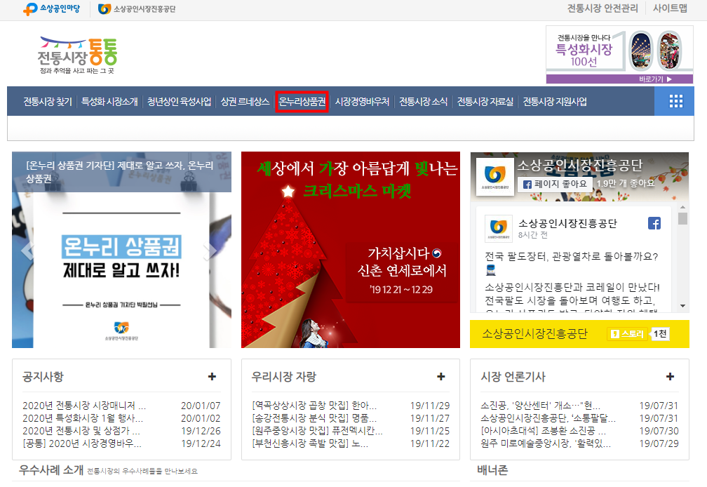Open [부천신흥시장 족발 맛집] post
707x487 pixels.
click(x=310, y=443)
